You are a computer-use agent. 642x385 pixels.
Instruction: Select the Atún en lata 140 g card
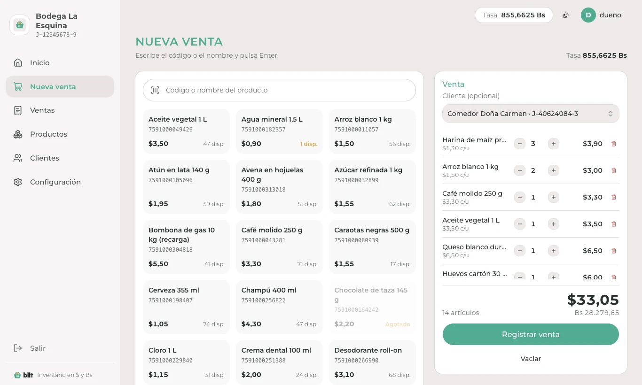(x=187, y=187)
